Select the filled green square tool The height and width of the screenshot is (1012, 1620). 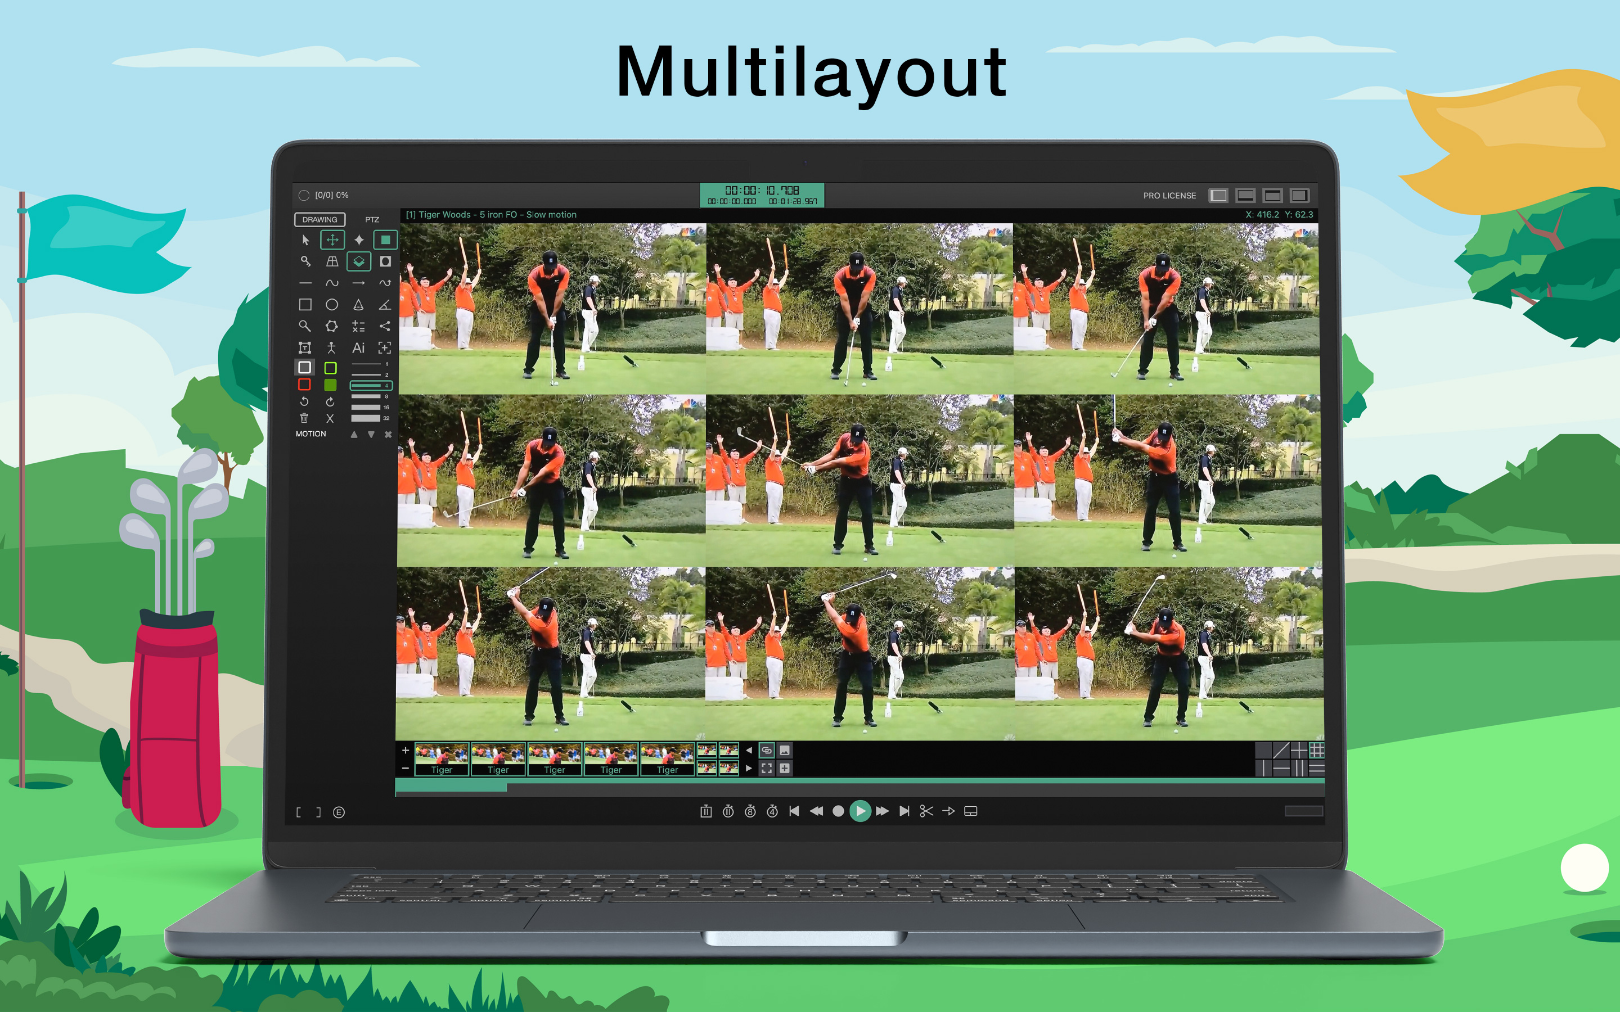tap(385, 240)
